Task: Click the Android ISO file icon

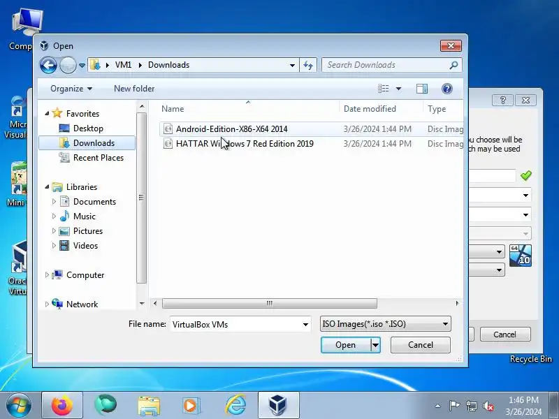Action: (168, 129)
